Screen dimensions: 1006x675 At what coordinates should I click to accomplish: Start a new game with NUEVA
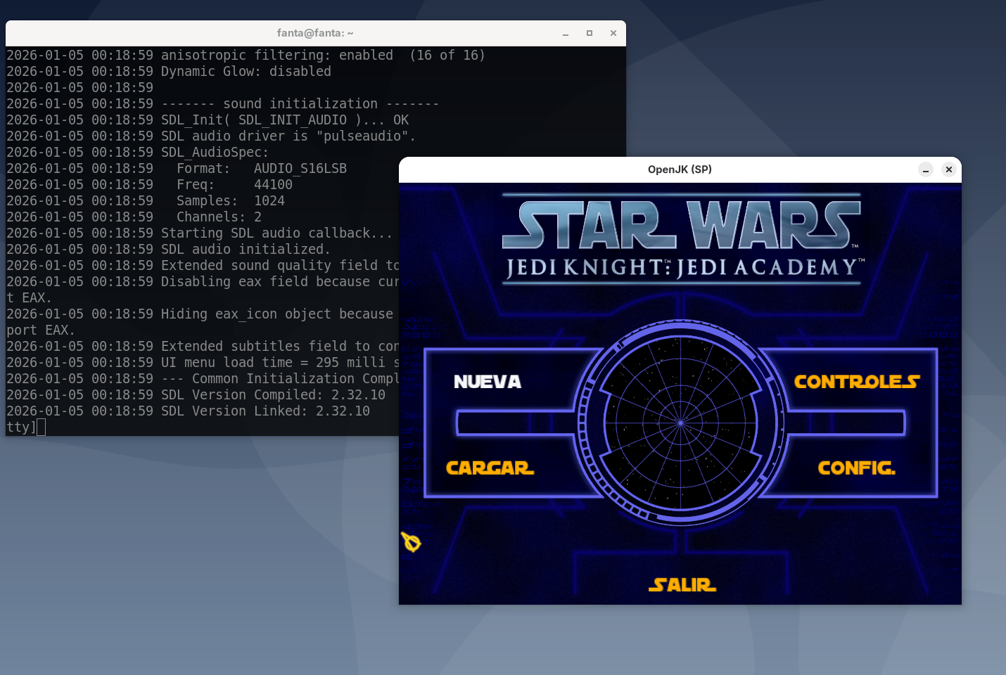click(488, 382)
